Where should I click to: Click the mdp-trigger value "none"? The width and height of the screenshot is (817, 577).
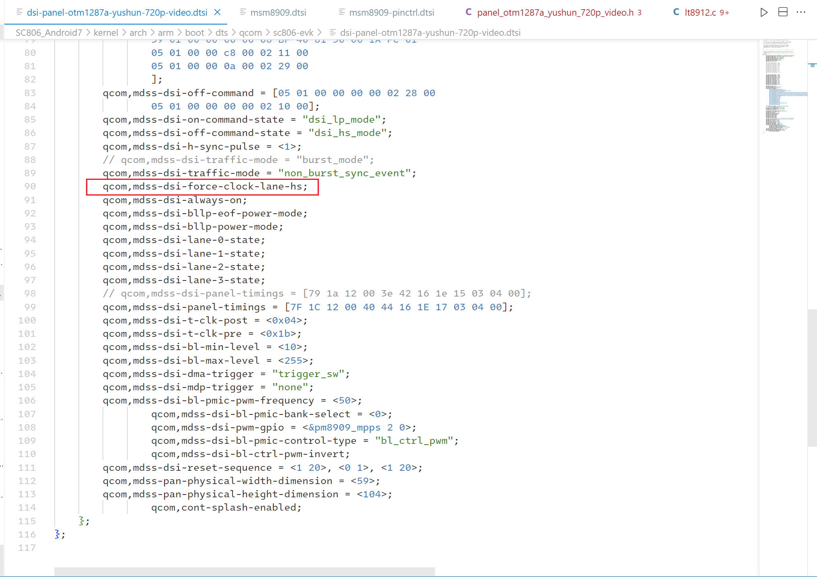point(290,387)
